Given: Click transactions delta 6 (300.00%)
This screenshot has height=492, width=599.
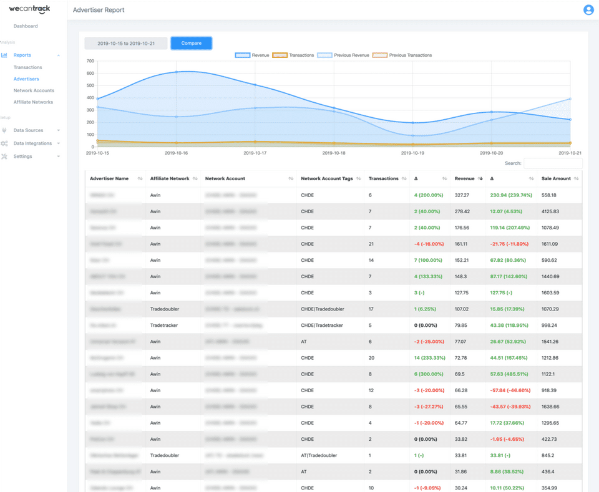Looking at the screenshot, I should 428,374.
